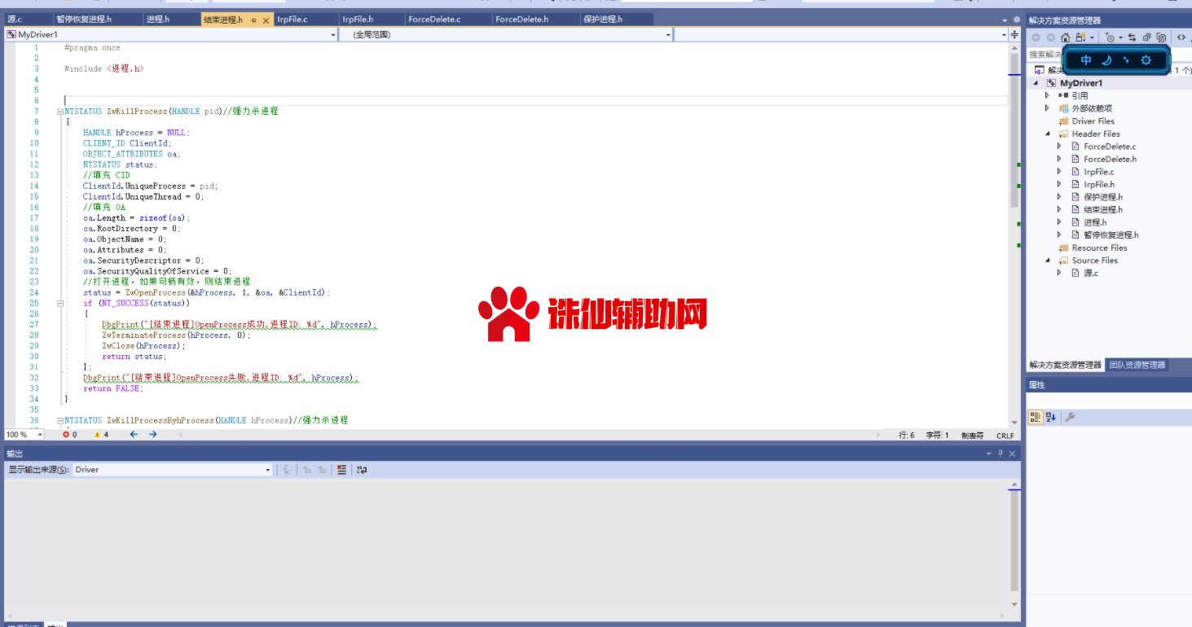Select the Resource Files folder

tap(1099, 248)
